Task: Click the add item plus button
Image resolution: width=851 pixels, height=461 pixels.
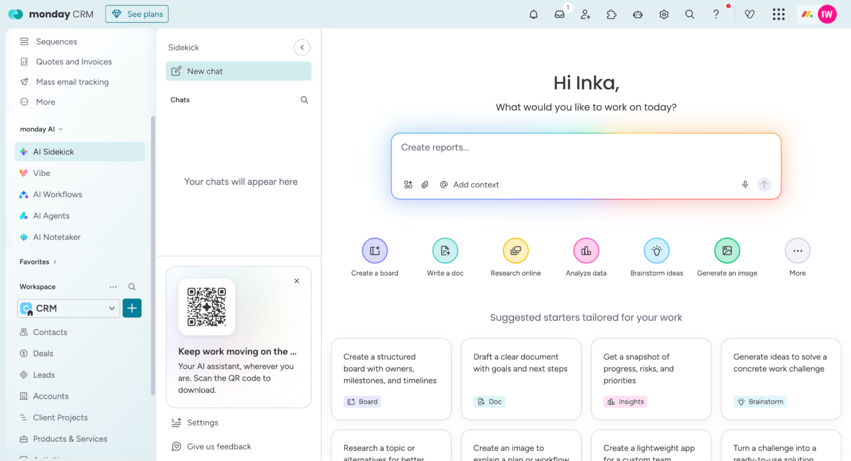Action: click(132, 308)
